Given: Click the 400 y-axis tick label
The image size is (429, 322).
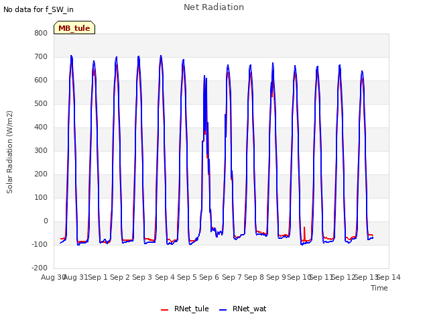Looking at the screenshot, I should [x=41, y=127].
